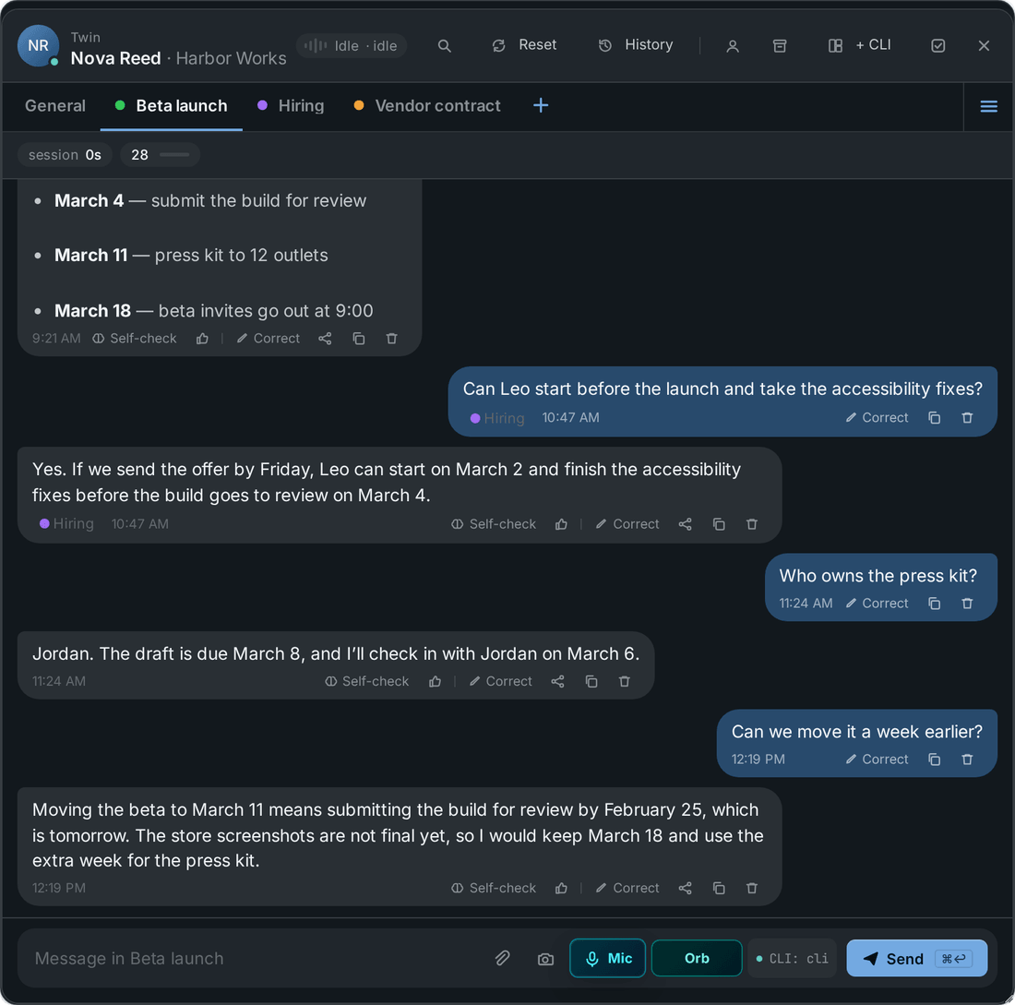Add a new topic tab with plus
This screenshot has height=1005, width=1015.
click(x=541, y=105)
